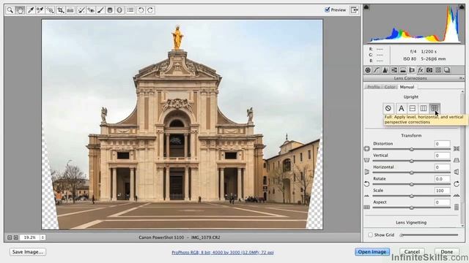Apply Auto Upright correction

click(401, 108)
